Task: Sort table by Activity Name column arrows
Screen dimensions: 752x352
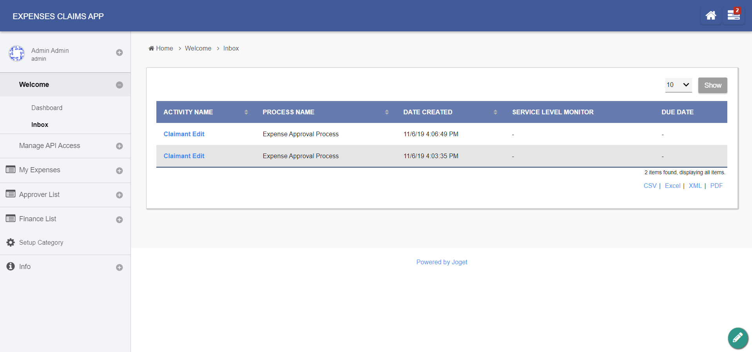Action: (246, 112)
